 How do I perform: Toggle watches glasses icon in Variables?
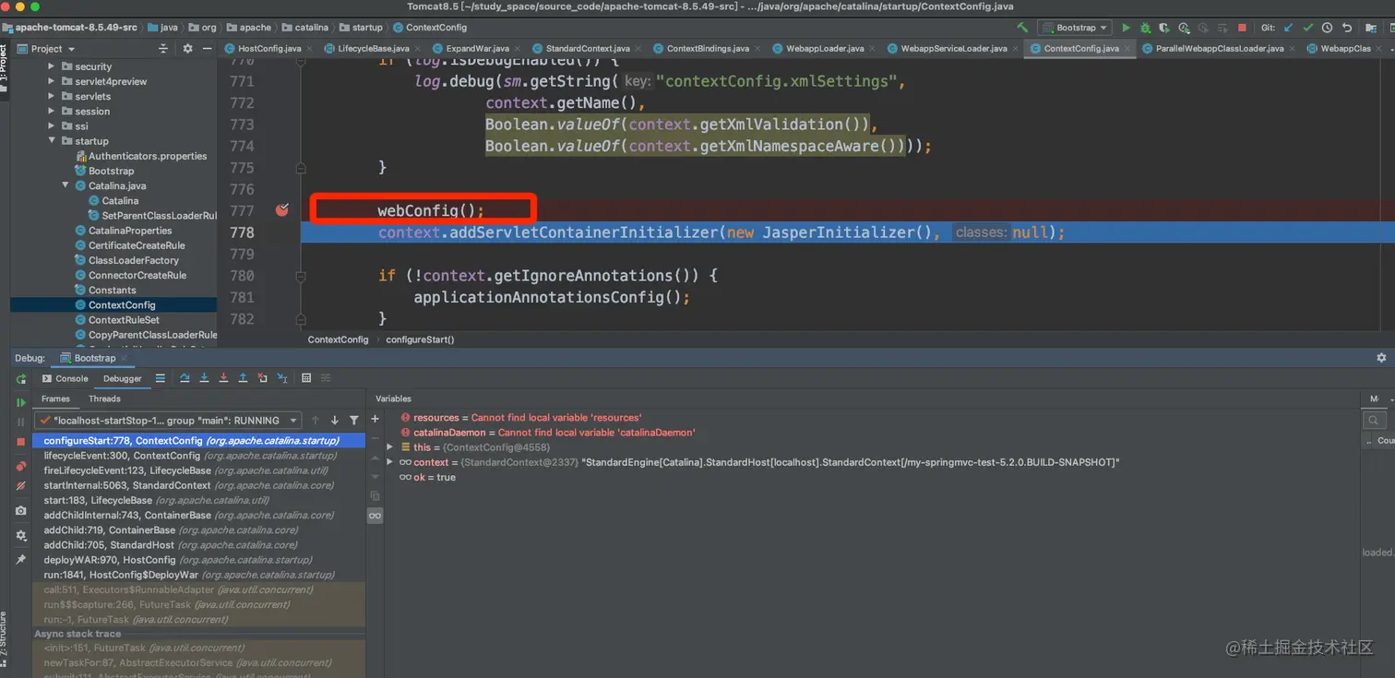(375, 516)
